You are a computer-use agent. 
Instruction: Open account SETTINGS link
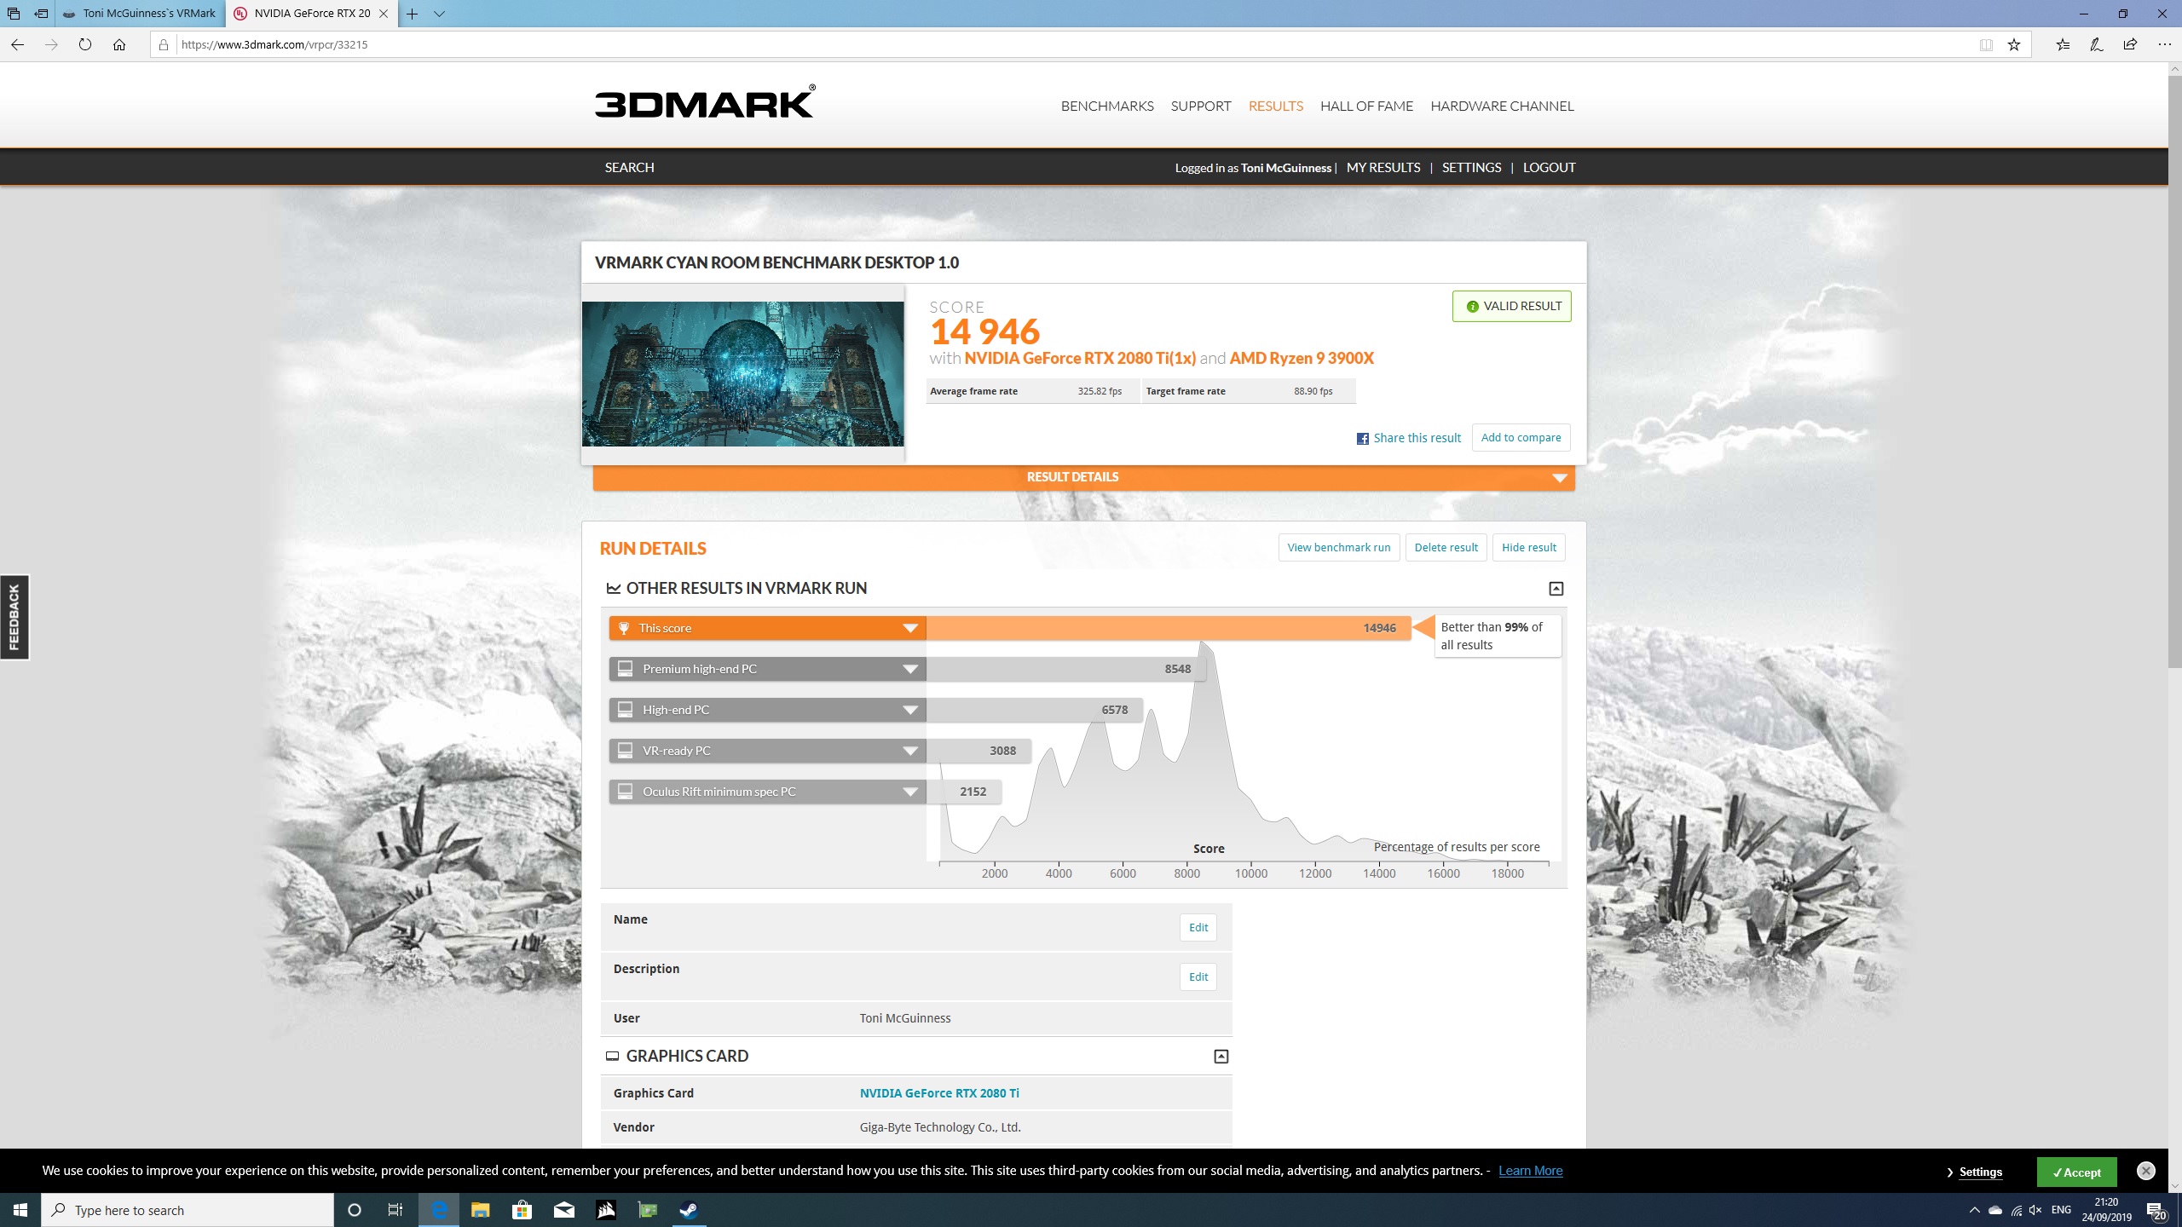pyautogui.click(x=1471, y=167)
